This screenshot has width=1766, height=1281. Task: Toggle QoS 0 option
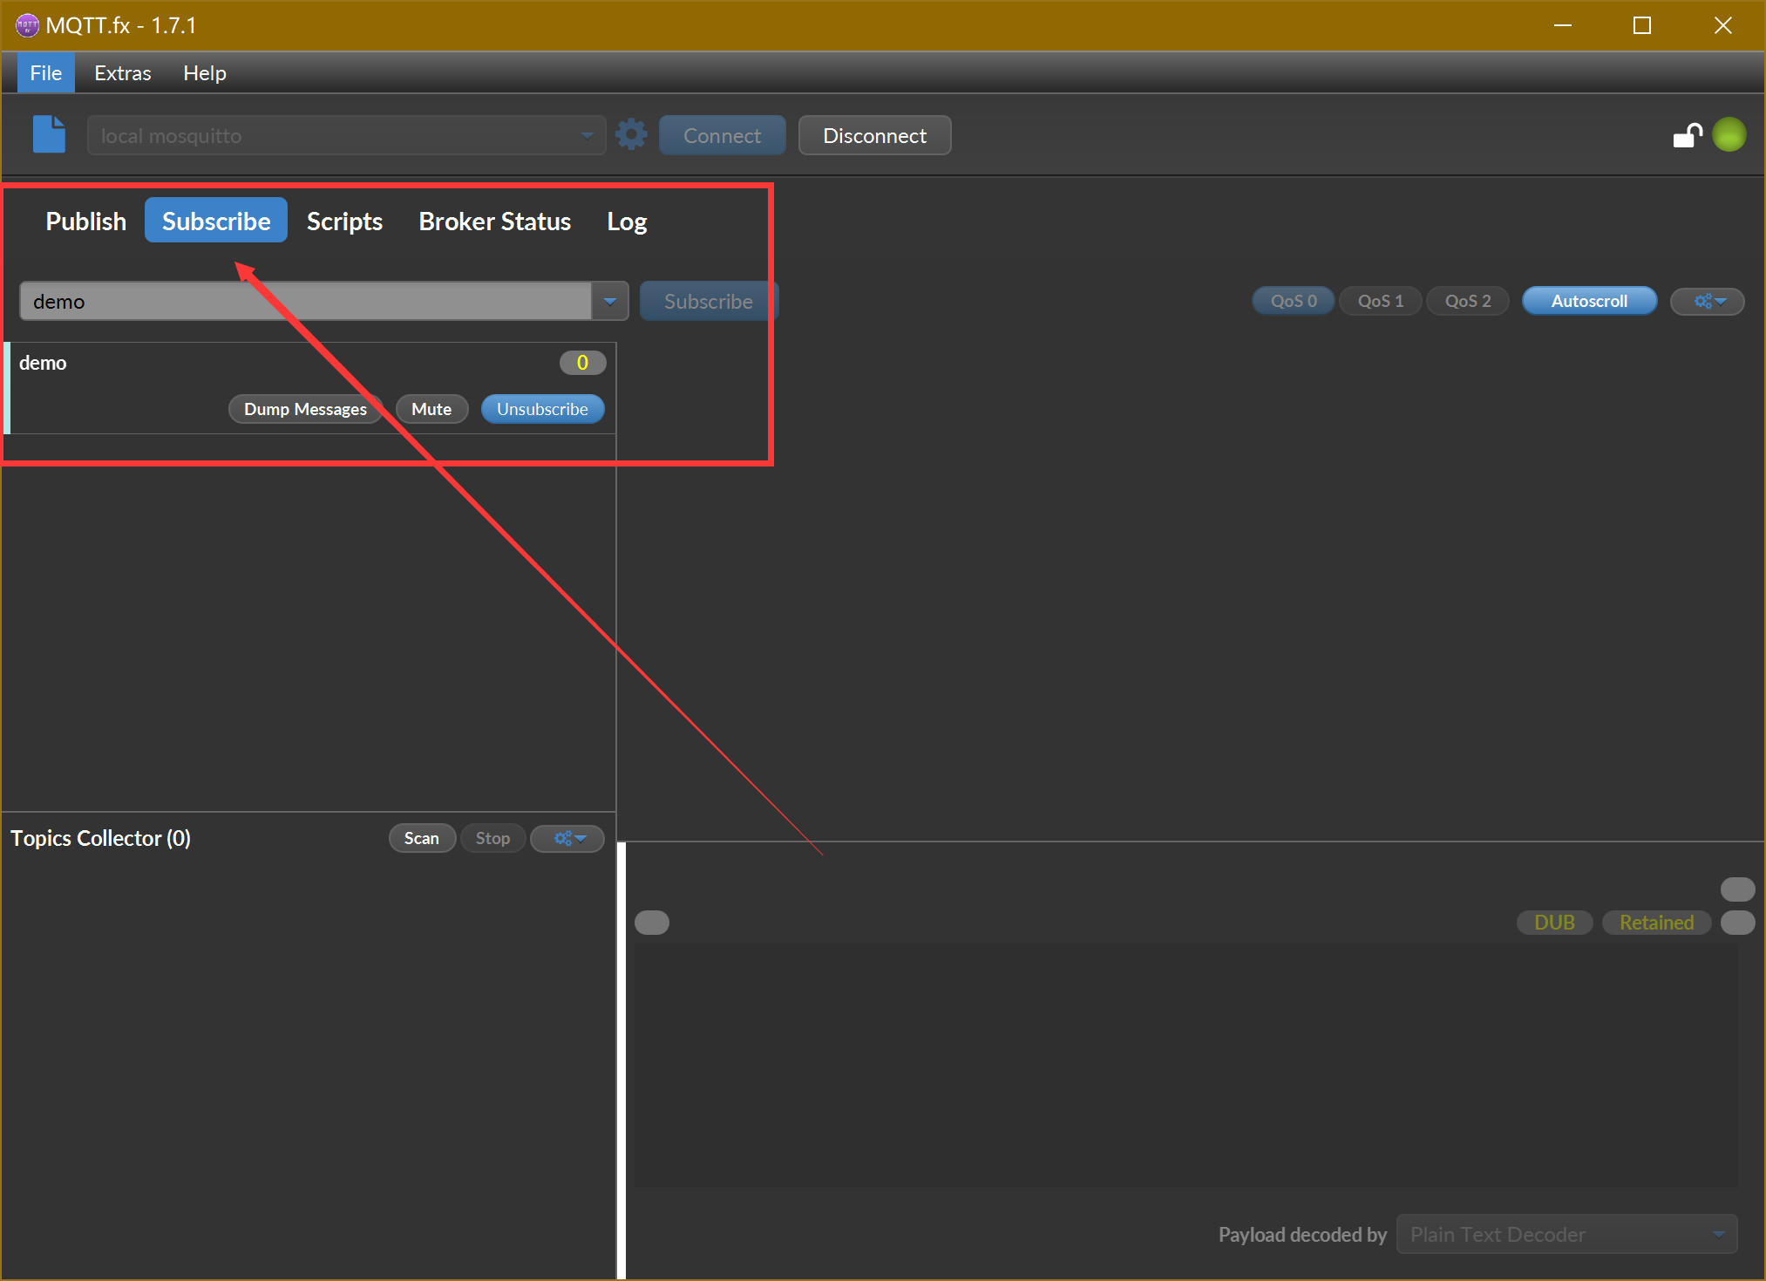point(1294,301)
